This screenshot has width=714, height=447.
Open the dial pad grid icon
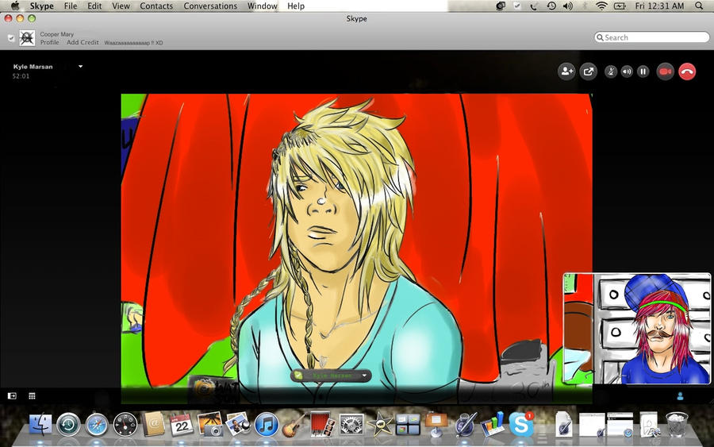click(x=32, y=396)
